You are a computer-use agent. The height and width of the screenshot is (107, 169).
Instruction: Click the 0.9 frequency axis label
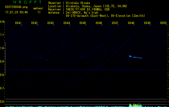pyautogui.click(x=2, y=62)
